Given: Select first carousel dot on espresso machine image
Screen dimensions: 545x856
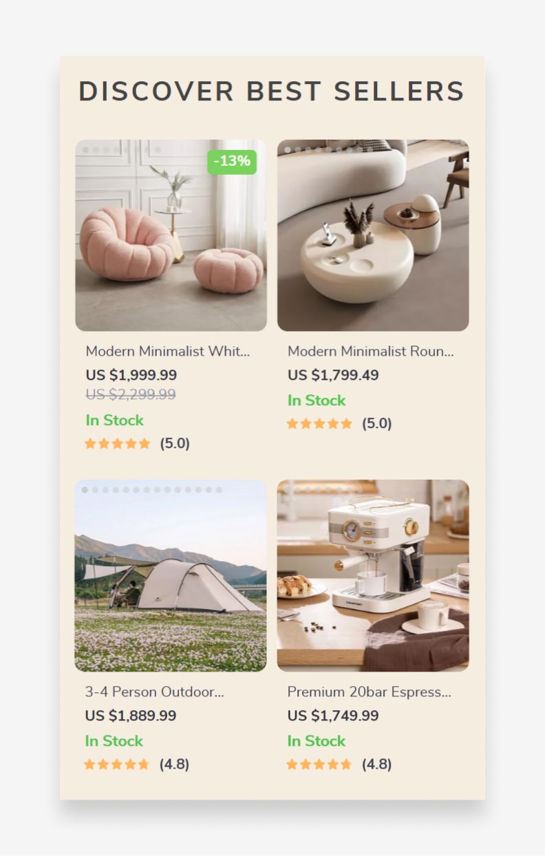Looking at the screenshot, I should tap(288, 490).
